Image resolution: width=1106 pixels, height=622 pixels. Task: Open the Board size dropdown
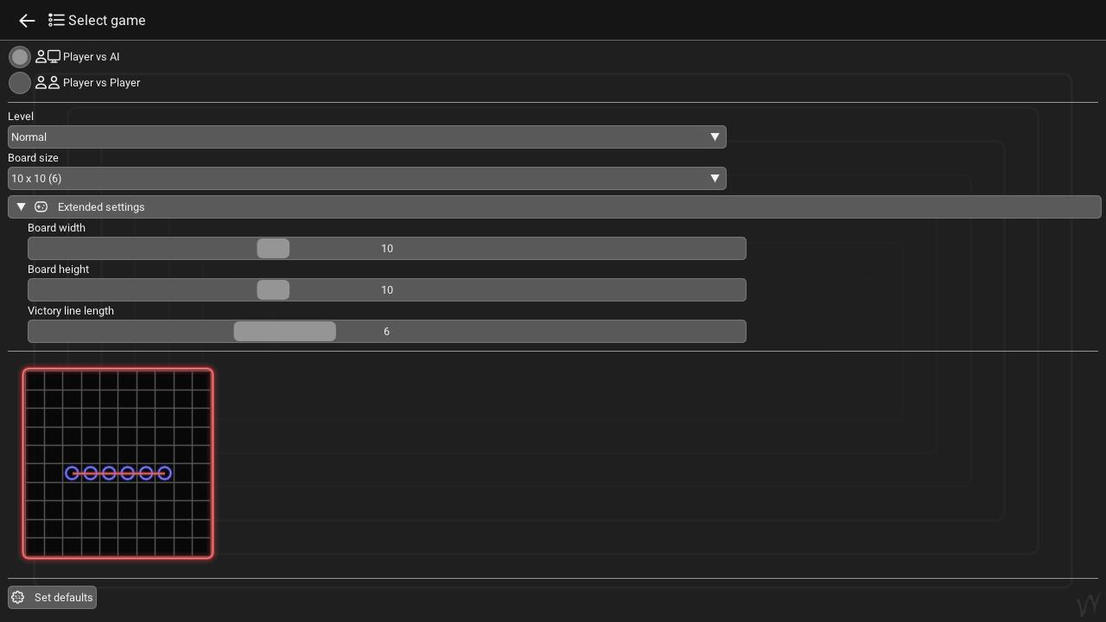[367, 178]
